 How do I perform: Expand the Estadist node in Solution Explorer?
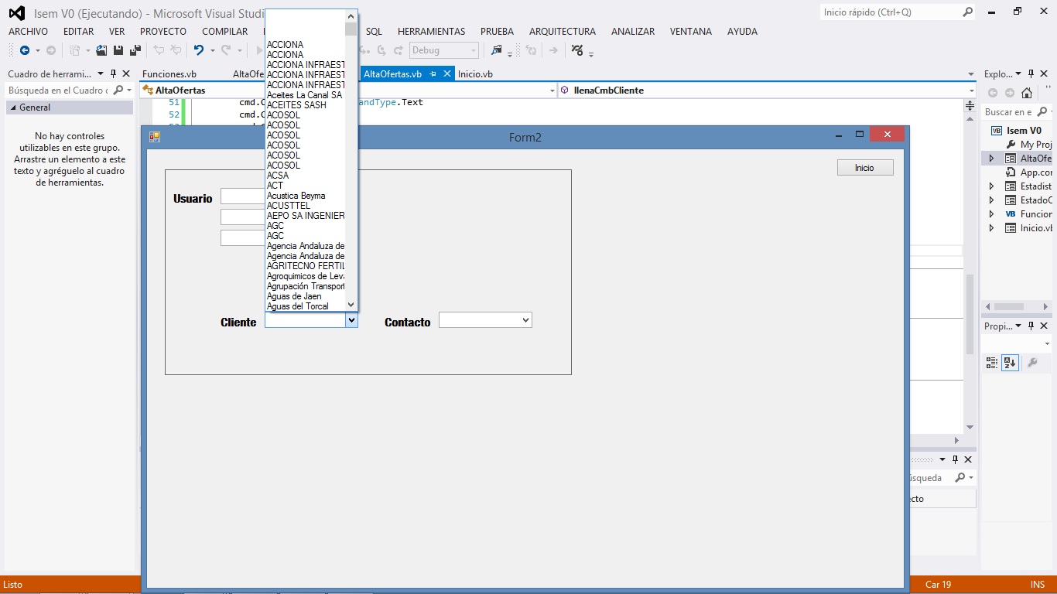(992, 186)
